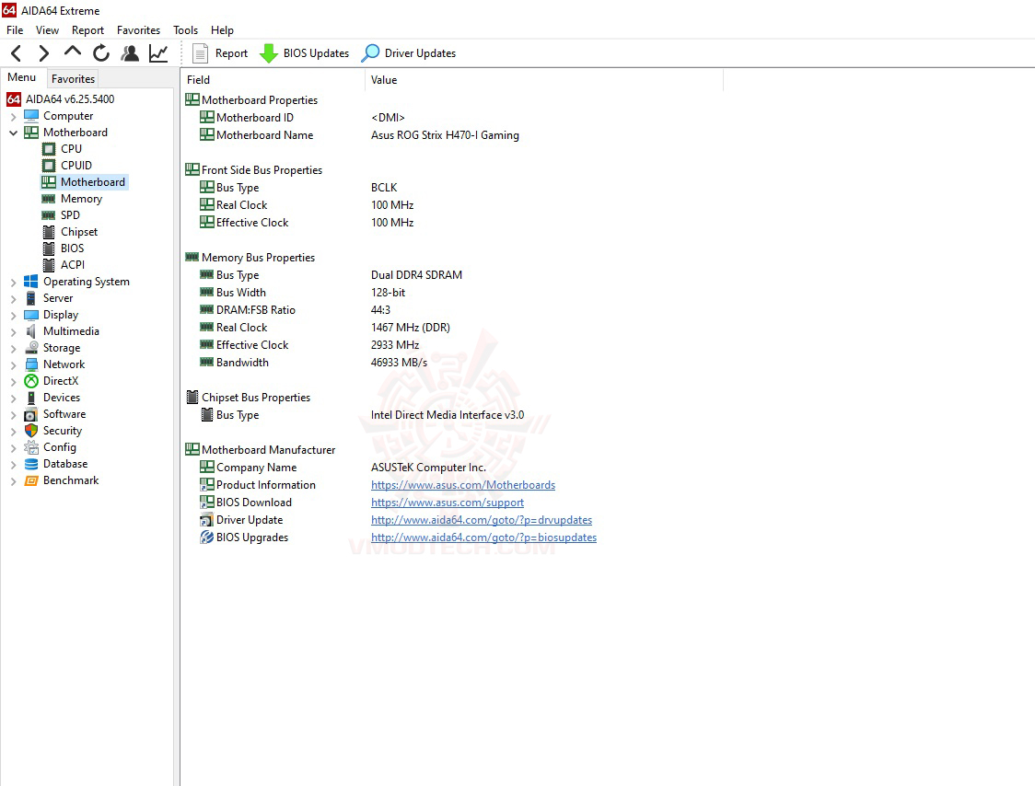
Task: Open the Help menu
Action: (x=223, y=30)
